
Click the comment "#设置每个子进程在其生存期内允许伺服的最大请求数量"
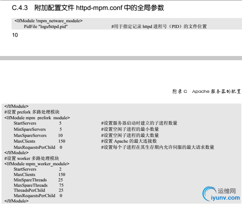(157, 147)
